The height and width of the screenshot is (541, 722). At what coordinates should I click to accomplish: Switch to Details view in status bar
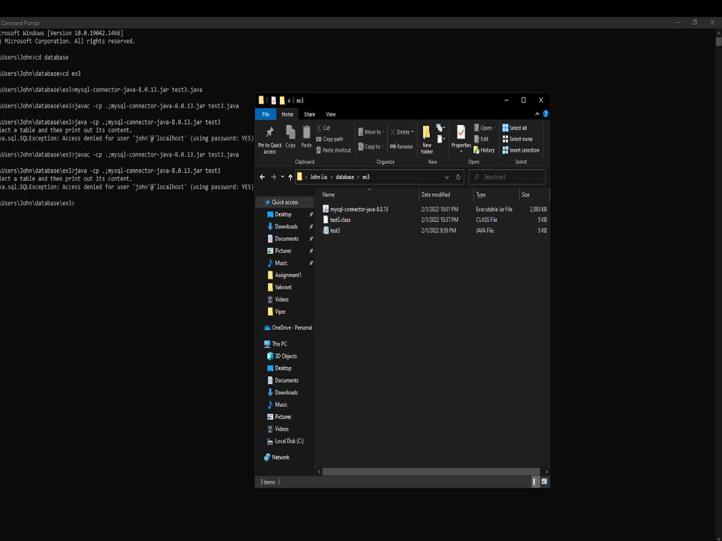pyautogui.click(x=535, y=482)
